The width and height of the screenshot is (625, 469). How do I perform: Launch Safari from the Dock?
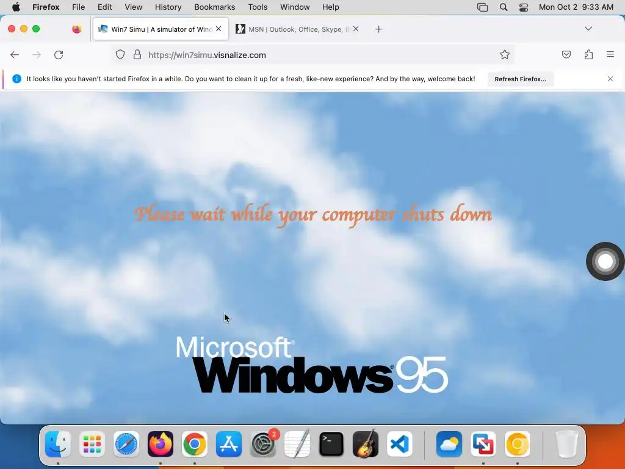click(x=126, y=444)
